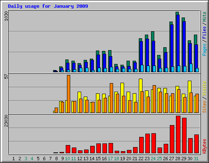Click day label 5 on the axis
The image size is (209, 163).
[x=38, y=159]
